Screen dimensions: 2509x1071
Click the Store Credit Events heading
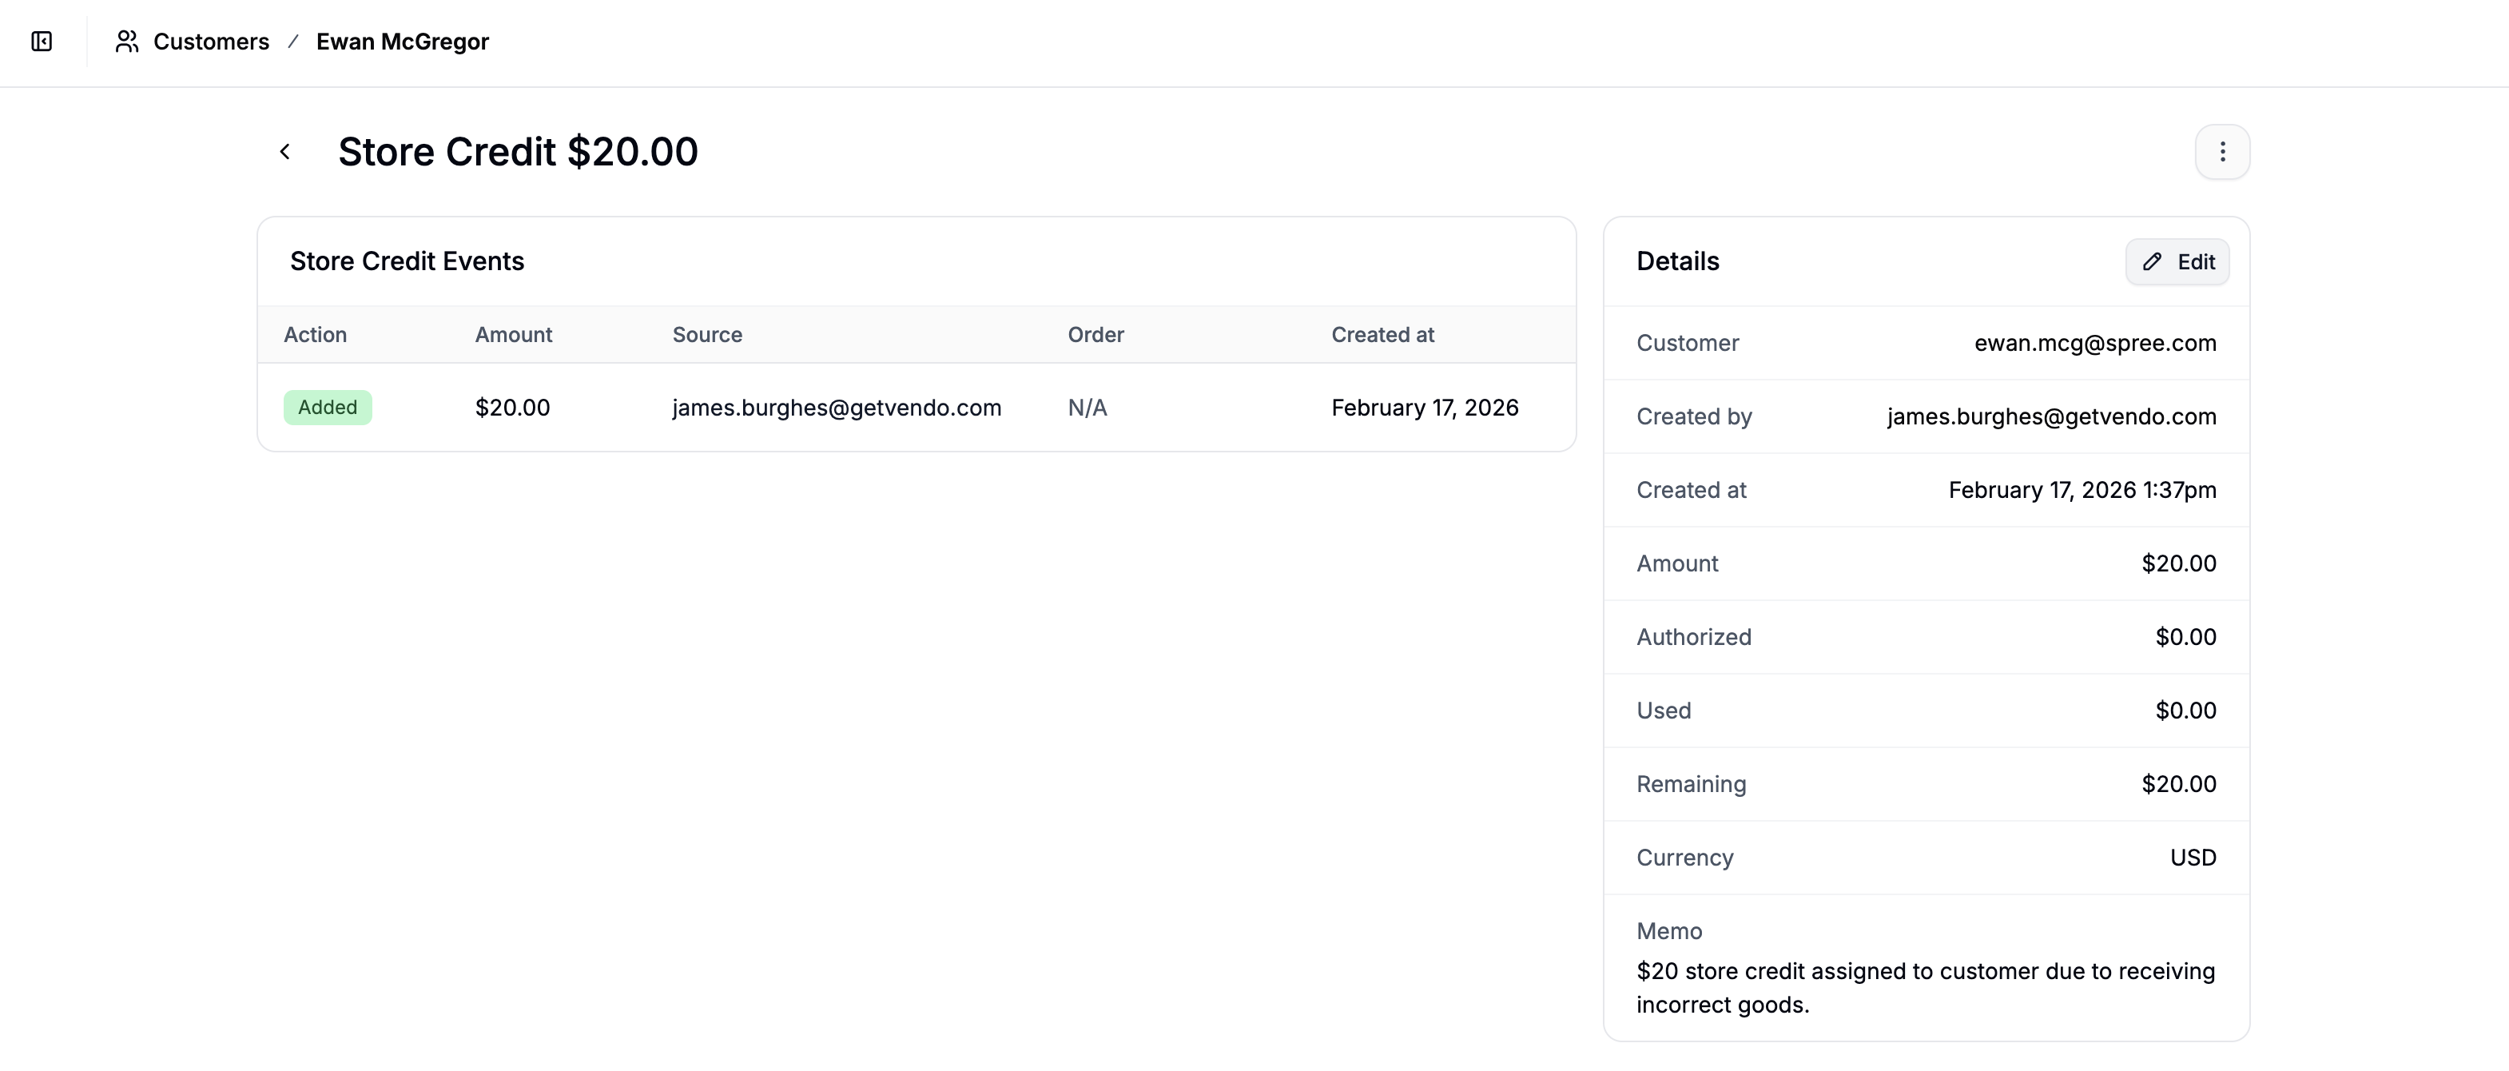[408, 261]
